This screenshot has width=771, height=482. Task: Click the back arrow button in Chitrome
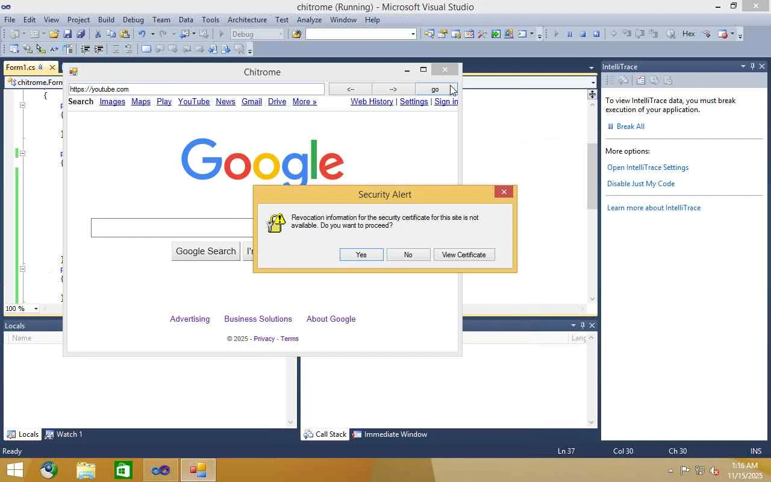coord(351,89)
